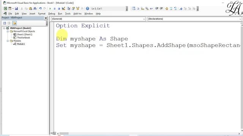
Task: Close the Project - VBAProject pane
Action: [46, 18]
